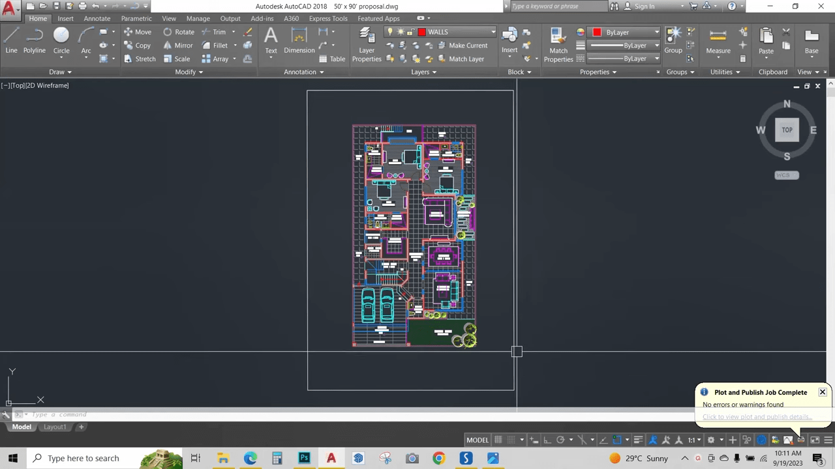Click to view plot and publish details
The height and width of the screenshot is (469, 835).
point(757,417)
